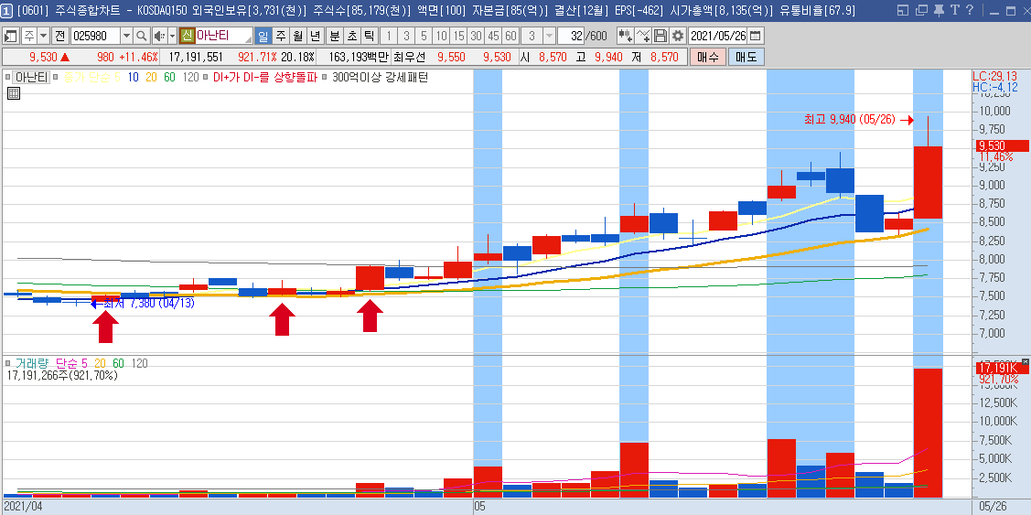Toggle the left sidebar panel icon

[11, 37]
